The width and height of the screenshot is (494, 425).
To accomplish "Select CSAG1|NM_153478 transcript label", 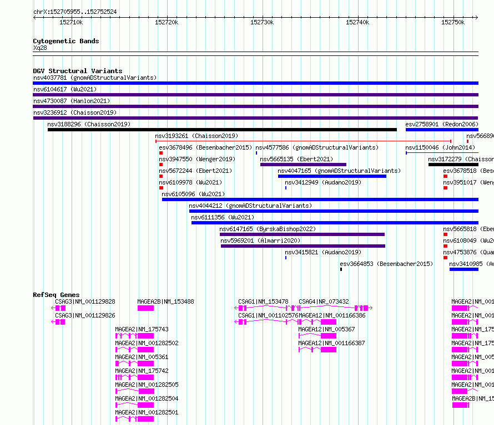I will tap(263, 301).
